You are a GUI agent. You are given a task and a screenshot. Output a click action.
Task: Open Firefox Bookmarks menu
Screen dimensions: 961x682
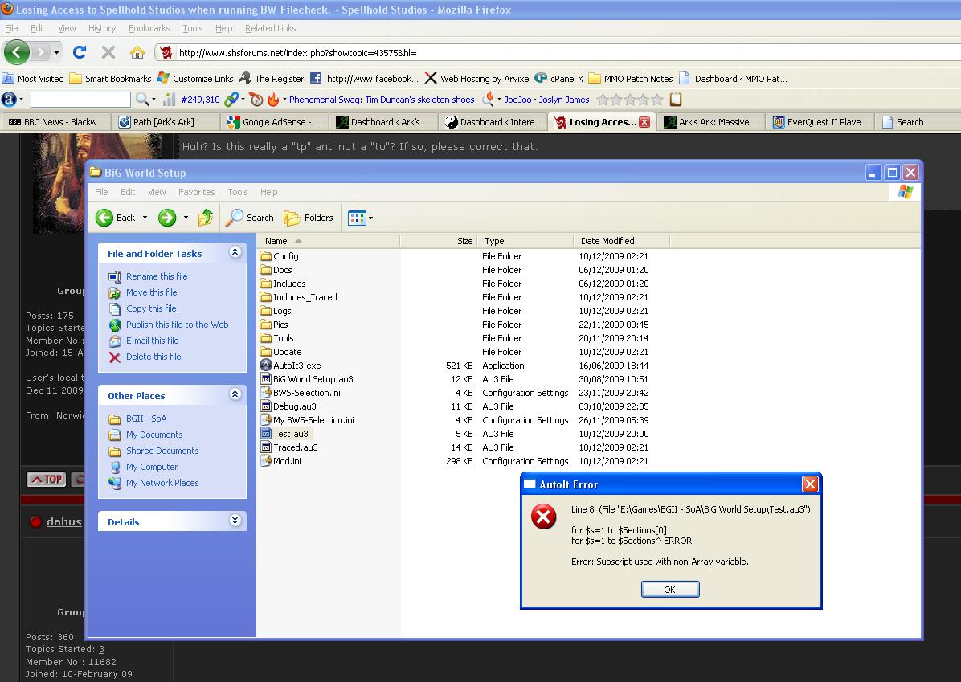(149, 28)
